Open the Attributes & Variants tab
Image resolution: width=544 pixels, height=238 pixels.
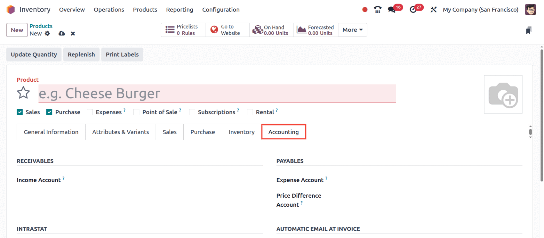pos(121,132)
